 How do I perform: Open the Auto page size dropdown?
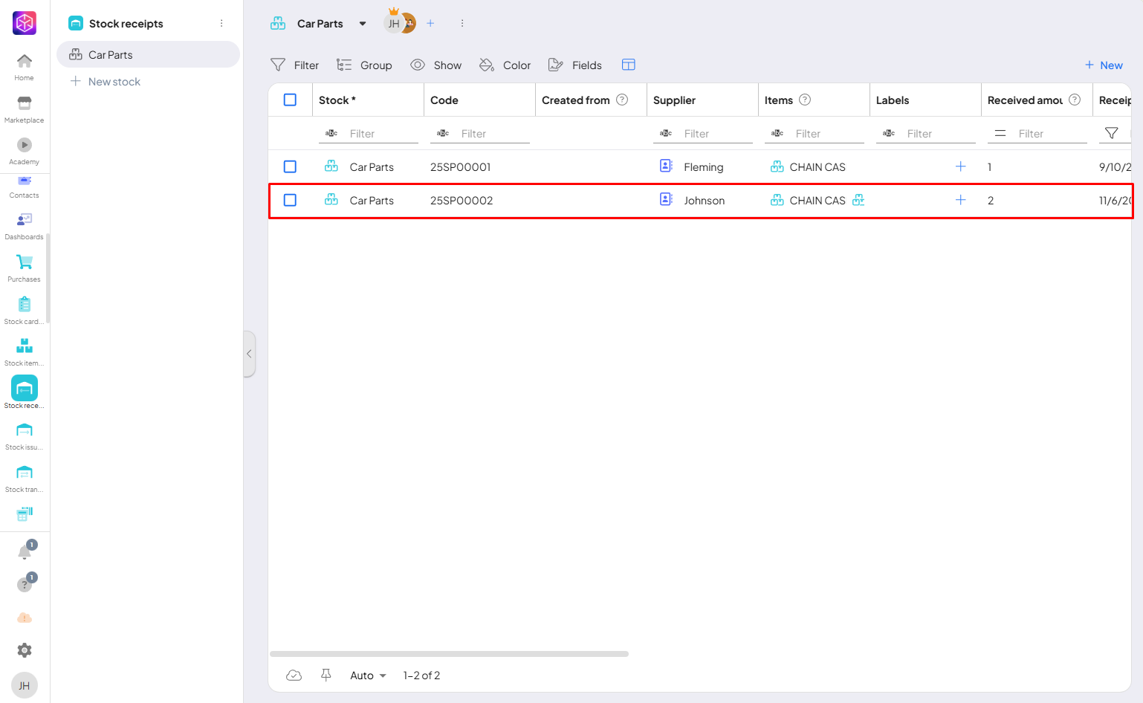(x=368, y=676)
